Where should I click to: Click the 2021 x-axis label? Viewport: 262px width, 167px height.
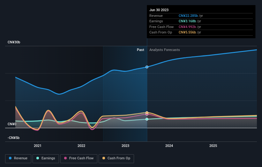[x=38, y=146]
